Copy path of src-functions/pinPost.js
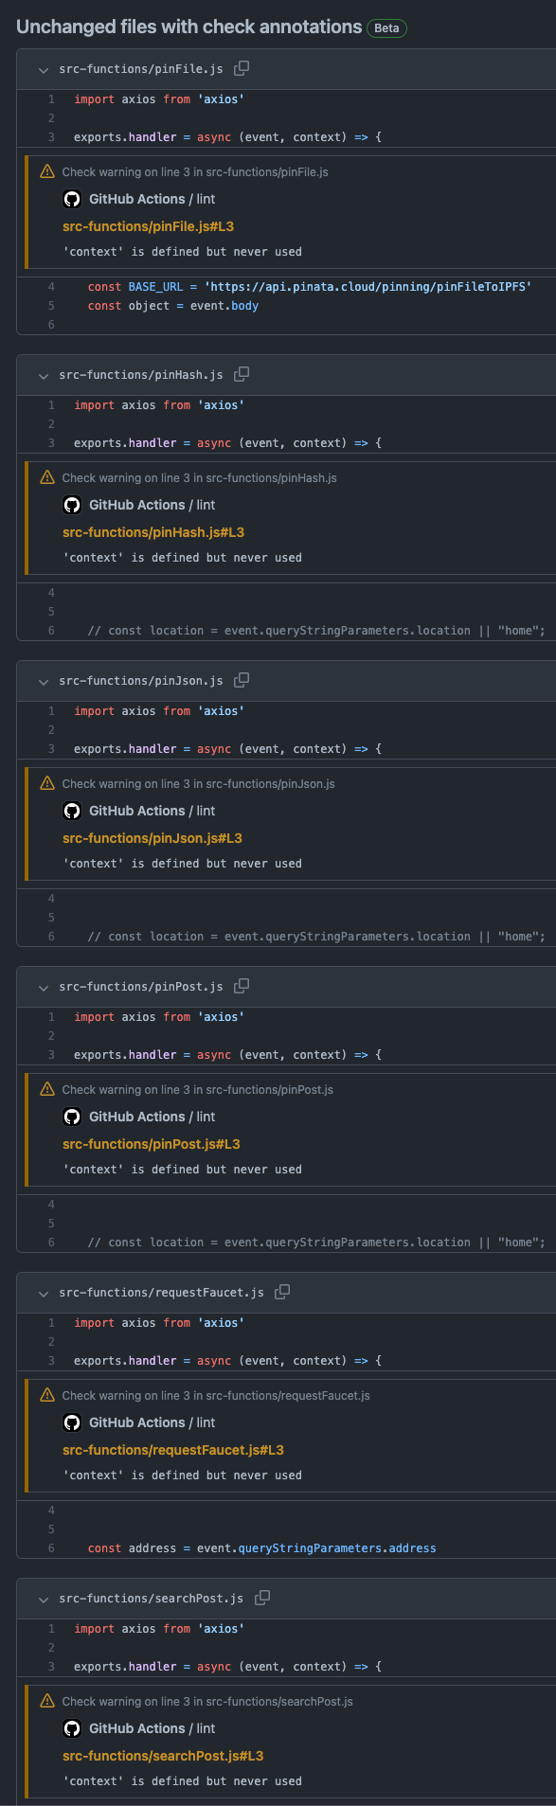The width and height of the screenshot is (556, 1806). click(x=242, y=986)
